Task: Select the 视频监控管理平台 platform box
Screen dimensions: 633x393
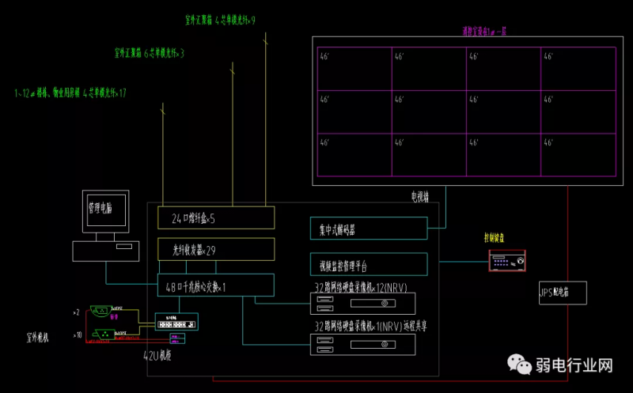Action: [368, 265]
